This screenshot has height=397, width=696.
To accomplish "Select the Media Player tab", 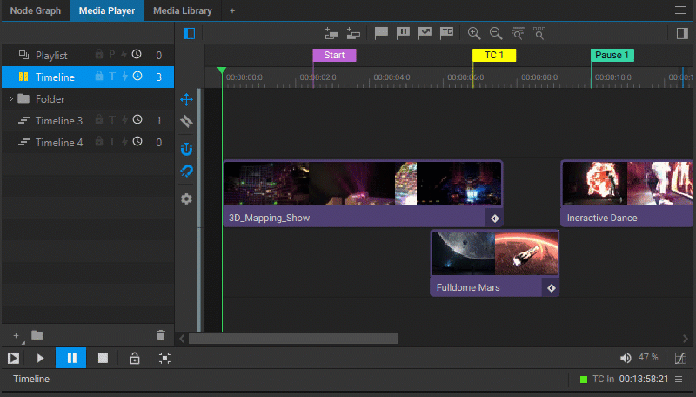I will tap(107, 10).
